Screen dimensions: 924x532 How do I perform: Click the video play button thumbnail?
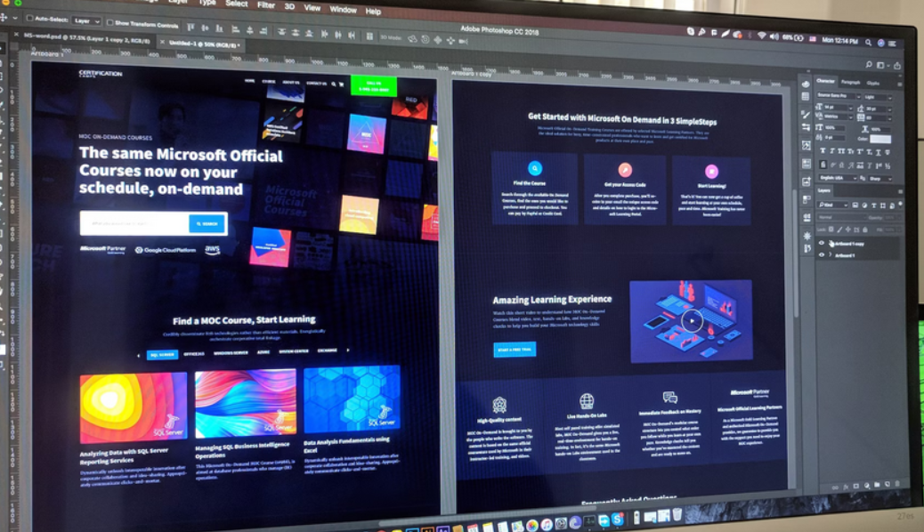pos(691,320)
